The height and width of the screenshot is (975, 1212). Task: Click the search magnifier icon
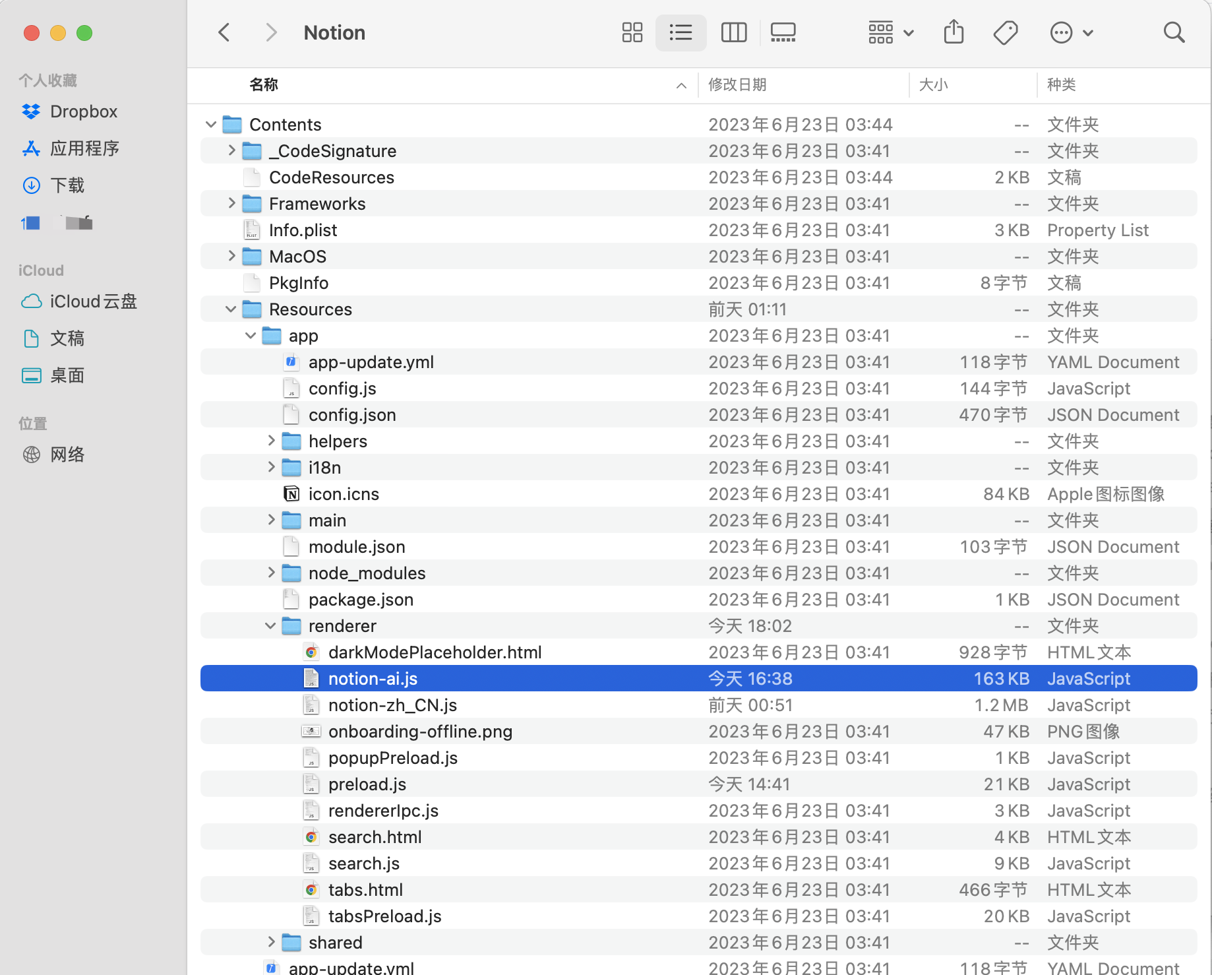click(x=1174, y=32)
